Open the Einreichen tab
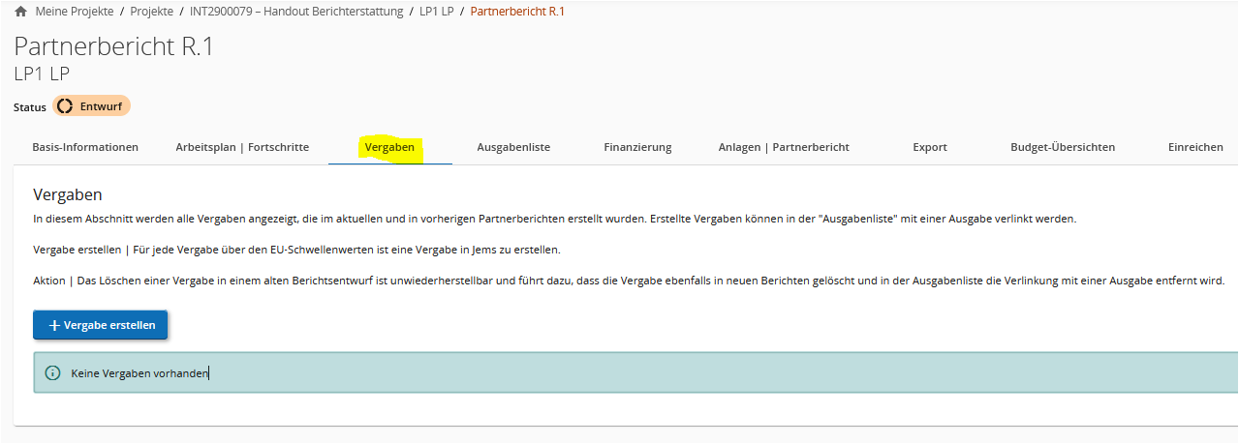The width and height of the screenshot is (1239, 444). coord(1195,147)
